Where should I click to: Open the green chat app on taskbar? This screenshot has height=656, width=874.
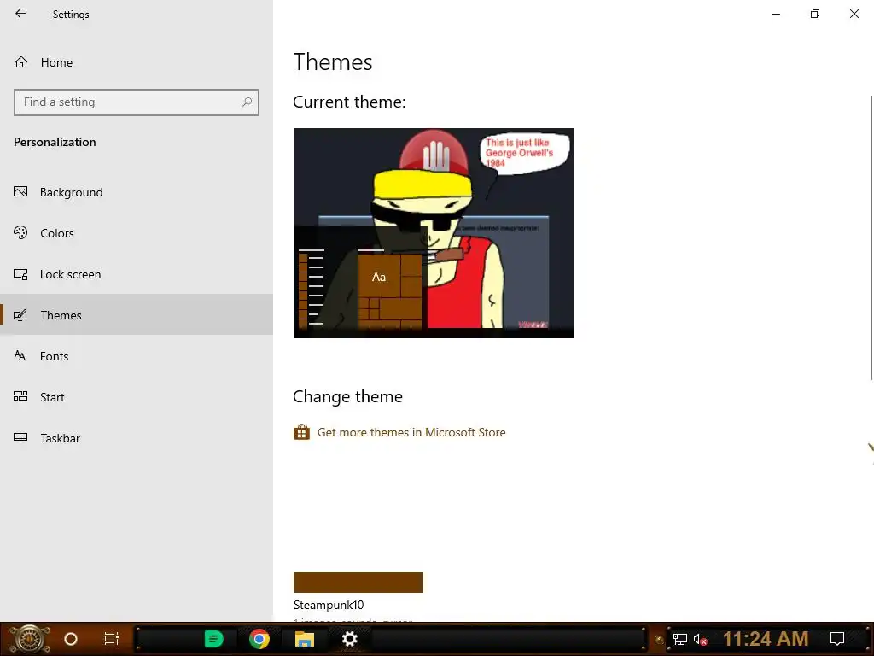[213, 639]
